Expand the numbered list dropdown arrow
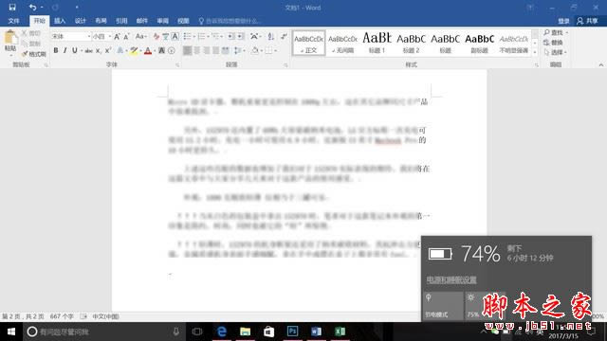This screenshot has height=341, width=607. [209, 36]
